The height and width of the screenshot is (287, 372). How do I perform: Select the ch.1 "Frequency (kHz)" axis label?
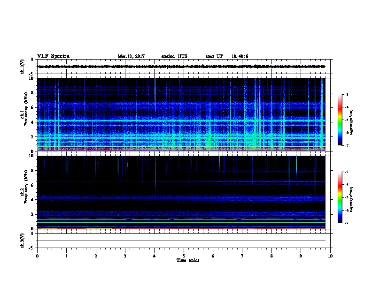point(26,109)
